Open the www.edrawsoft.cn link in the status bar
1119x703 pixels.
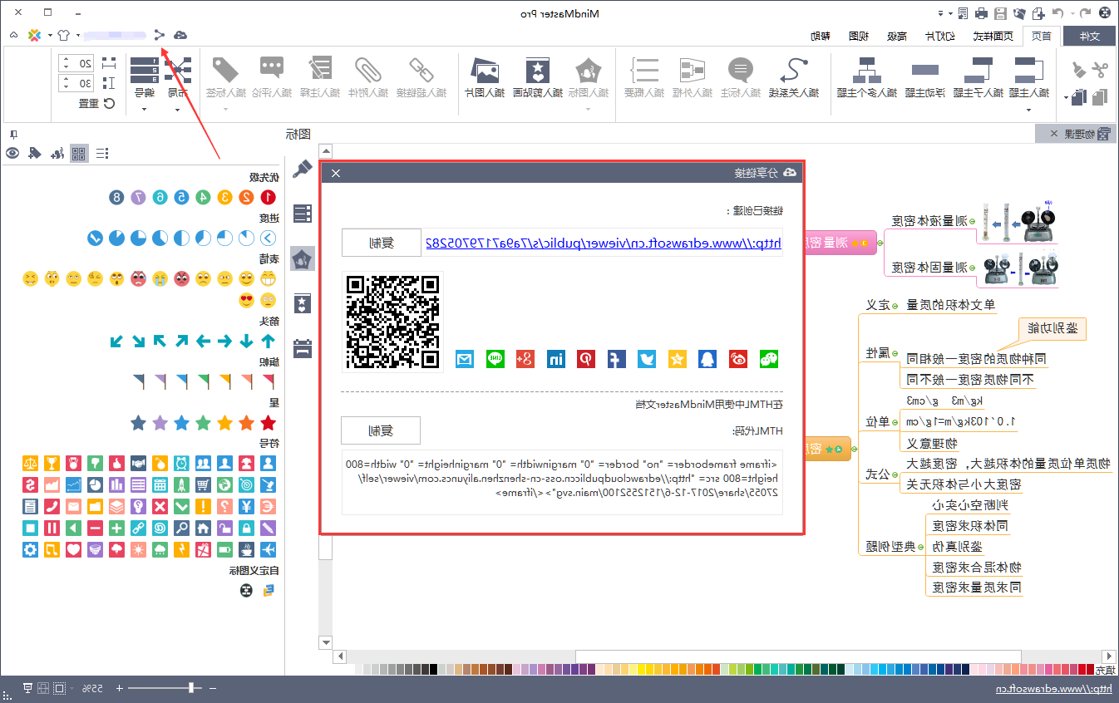[x=1052, y=690]
